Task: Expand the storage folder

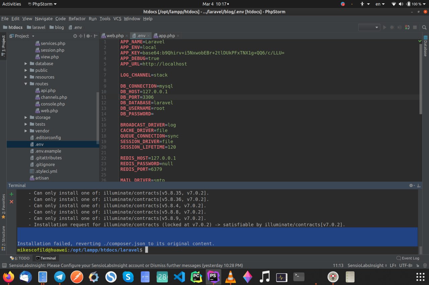Action: coord(26,117)
